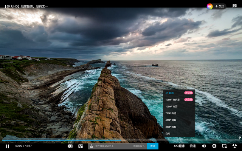Select 1080P high bitrate quality
The height and width of the screenshot is (151, 242).
[x=172, y=100]
